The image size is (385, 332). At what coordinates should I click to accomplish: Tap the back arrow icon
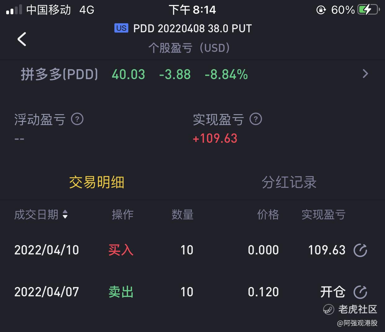click(22, 39)
